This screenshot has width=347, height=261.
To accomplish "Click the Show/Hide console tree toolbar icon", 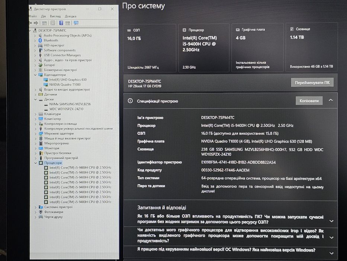I will (x=44, y=23).
